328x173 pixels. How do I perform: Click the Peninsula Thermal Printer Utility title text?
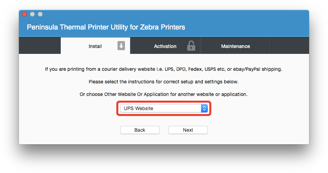point(106,28)
